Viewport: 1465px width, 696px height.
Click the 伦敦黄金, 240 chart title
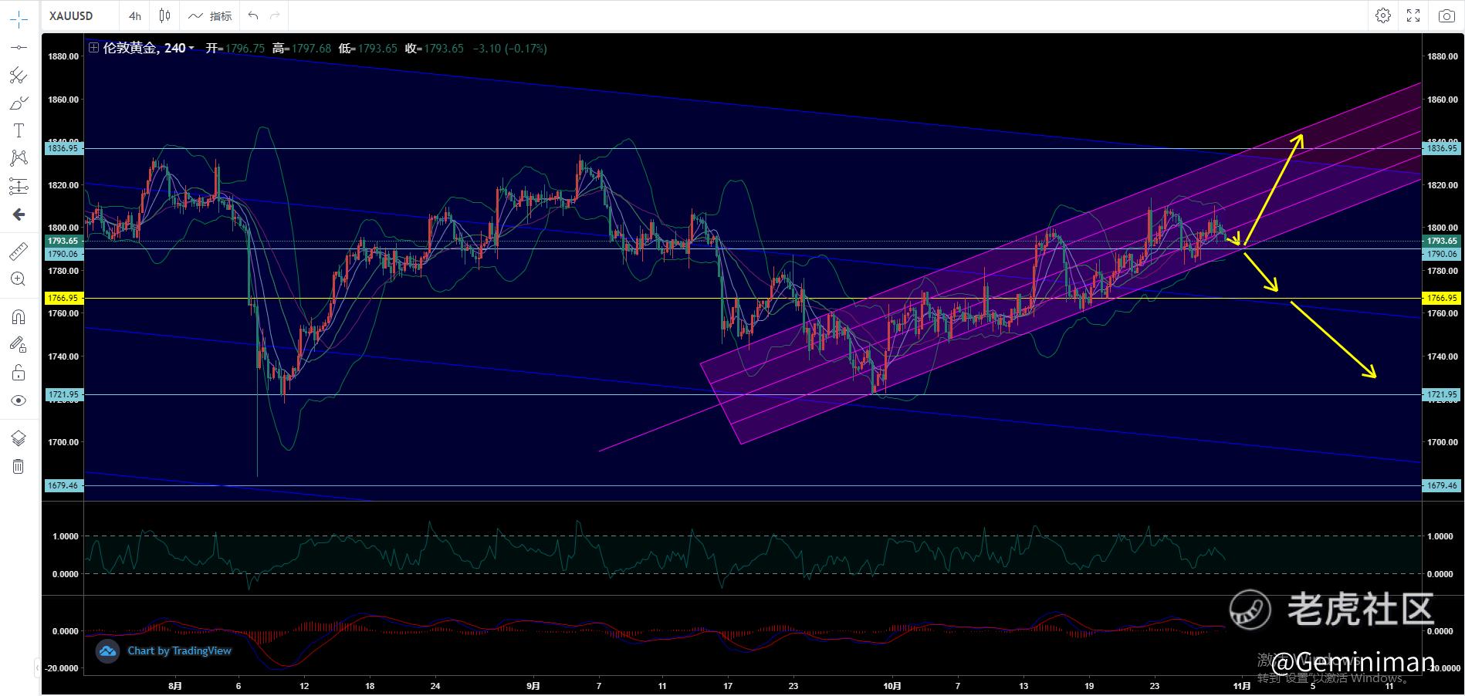144,48
